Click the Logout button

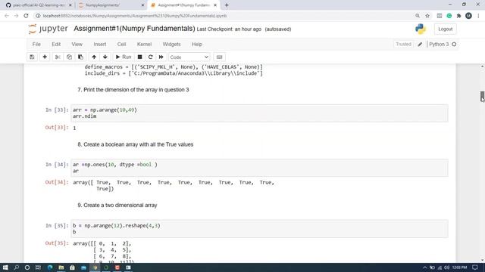point(445,29)
